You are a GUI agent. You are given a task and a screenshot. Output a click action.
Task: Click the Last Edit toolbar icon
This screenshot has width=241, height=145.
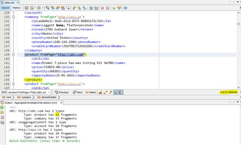point(26,8)
